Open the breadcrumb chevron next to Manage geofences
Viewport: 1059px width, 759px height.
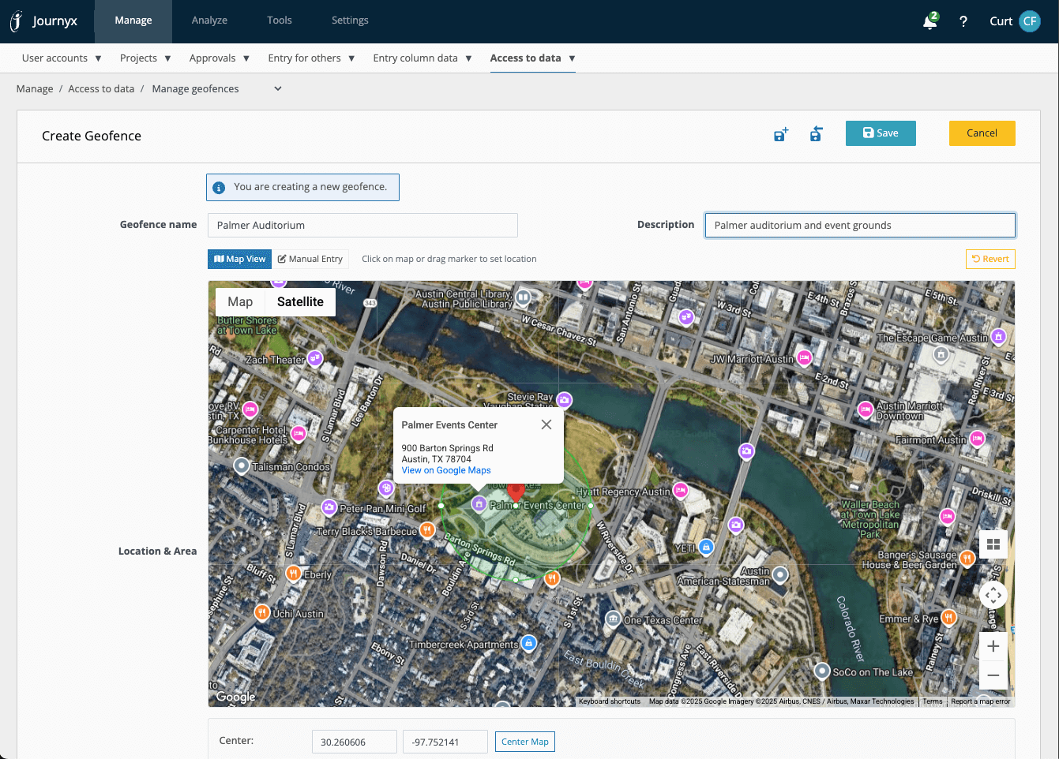point(276,88)
